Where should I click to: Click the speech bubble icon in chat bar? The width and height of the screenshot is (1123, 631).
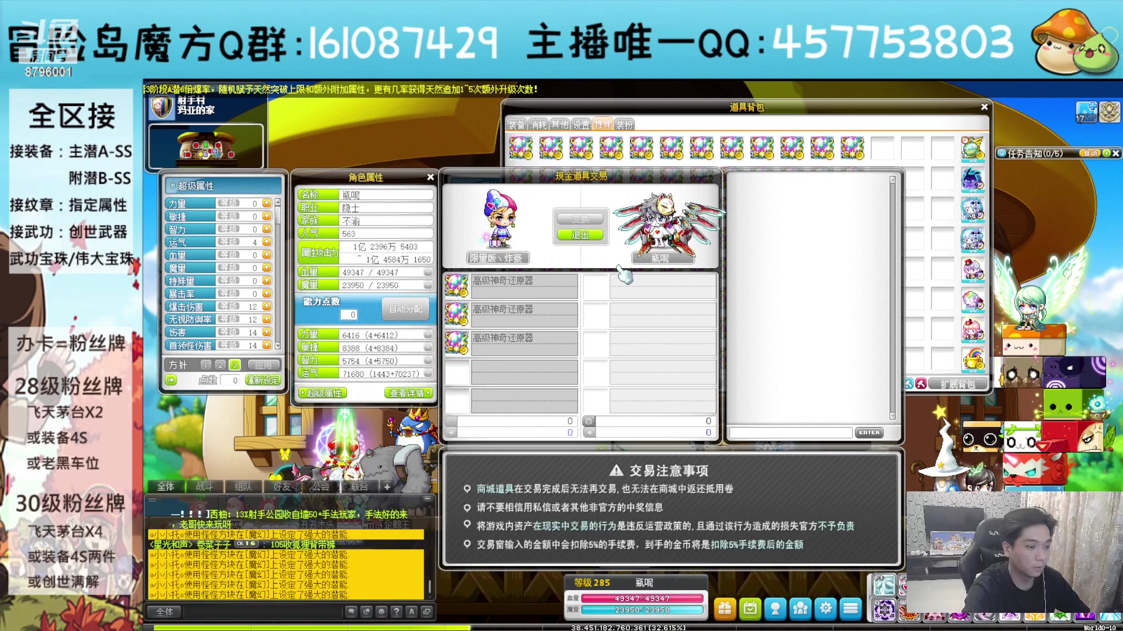click(x=351, y=611)
